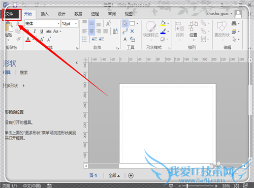The height and width of the screenshot is (188, 254).
Task: Apply the font color A button
Action: coord(28,40)
